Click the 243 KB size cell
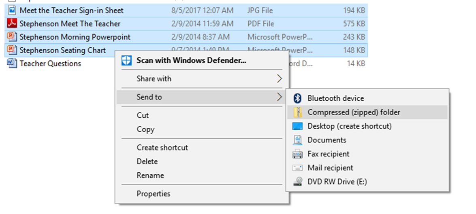476x214 pixels. [354, 37]
